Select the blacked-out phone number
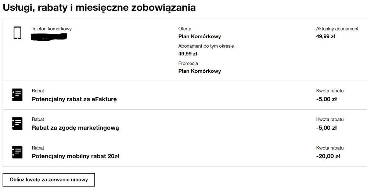367x190 pixels. (49, 36)
